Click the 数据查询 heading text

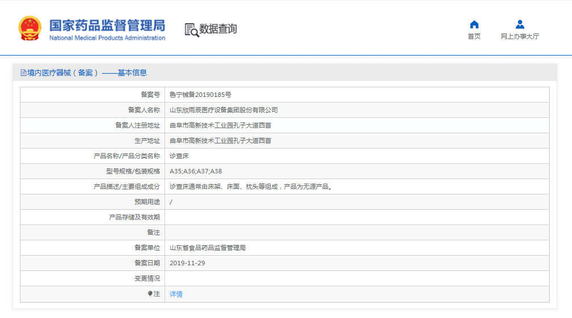click(218, 29)
